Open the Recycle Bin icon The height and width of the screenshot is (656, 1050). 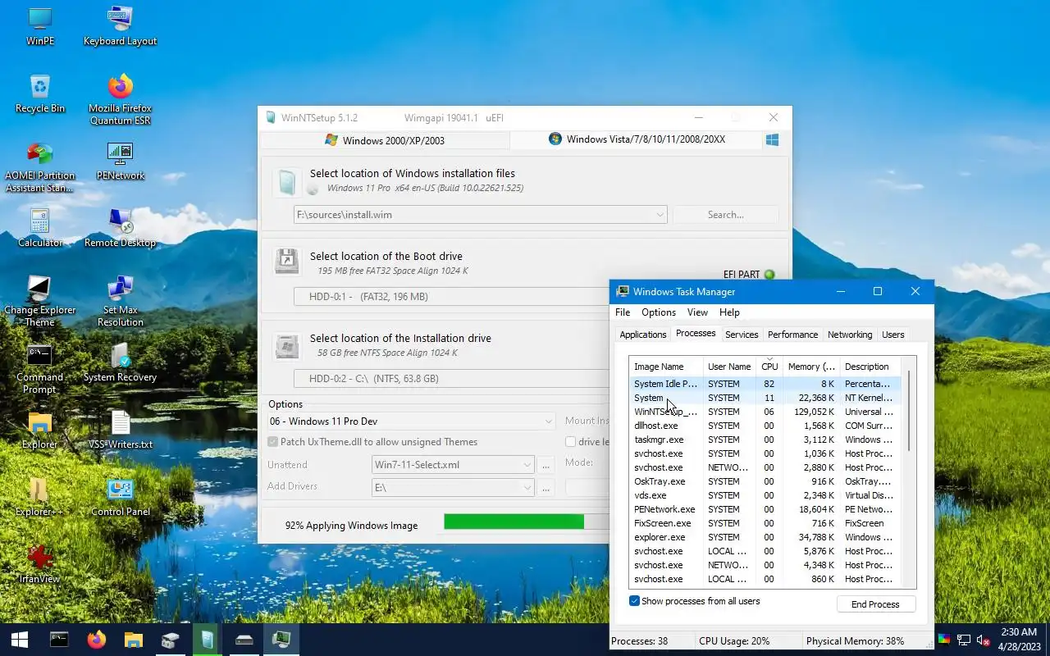39,93
